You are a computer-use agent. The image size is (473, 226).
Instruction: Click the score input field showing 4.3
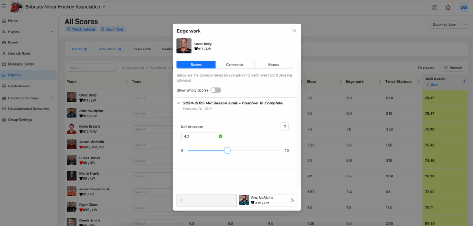(x=200, y=136)
